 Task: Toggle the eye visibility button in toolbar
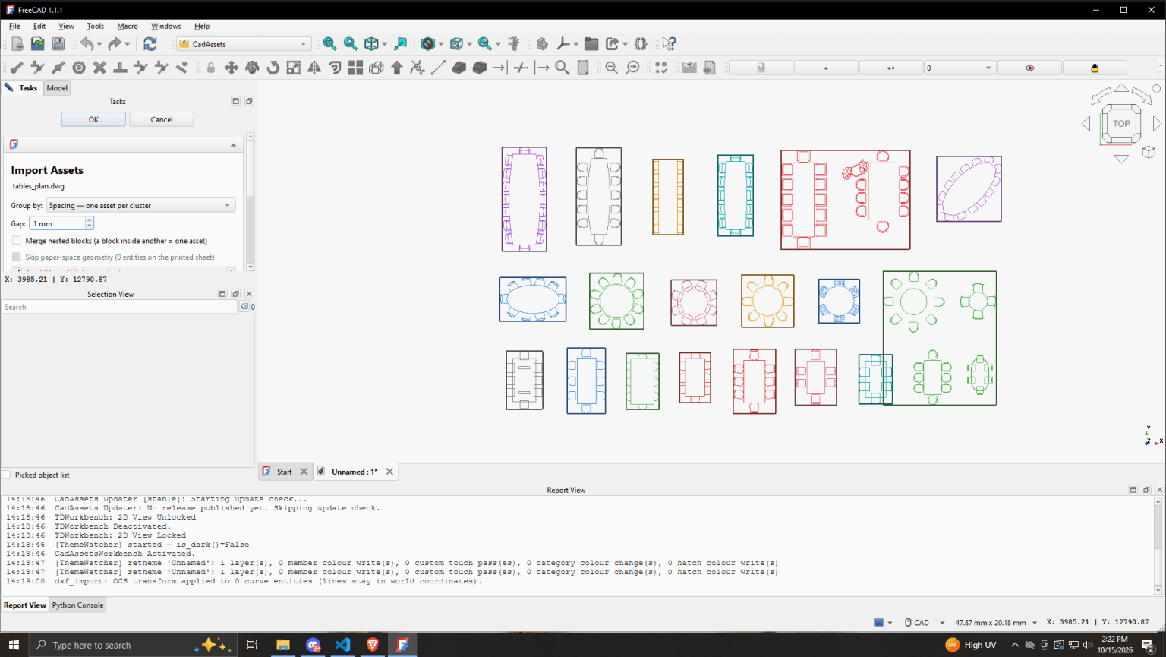(1029, 68)
